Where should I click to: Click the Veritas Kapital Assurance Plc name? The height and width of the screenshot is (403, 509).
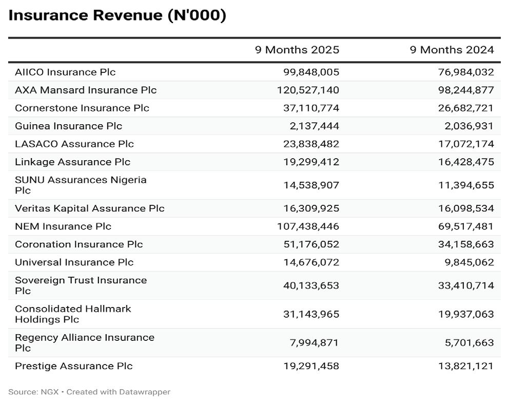(90, 208)
